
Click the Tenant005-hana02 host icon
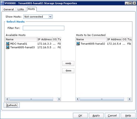[x=78, y=44]
